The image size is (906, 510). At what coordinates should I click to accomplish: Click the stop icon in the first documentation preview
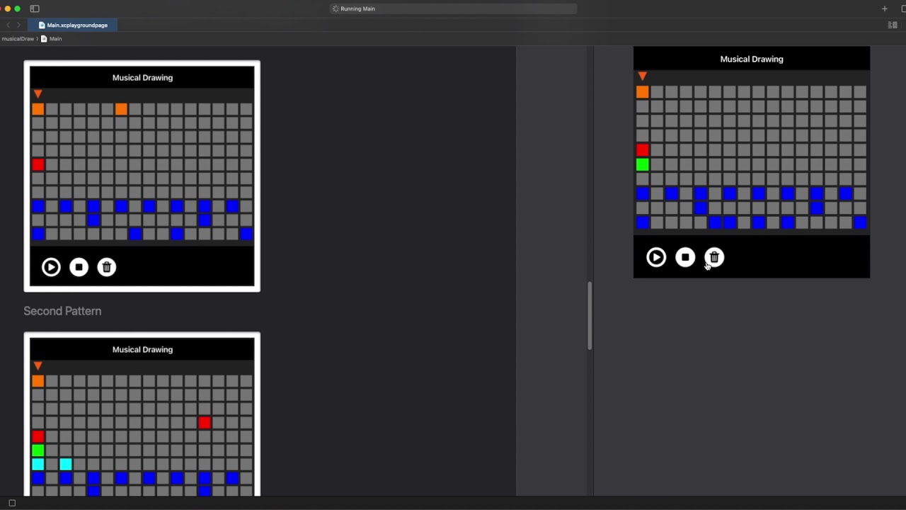coord(79,267)
